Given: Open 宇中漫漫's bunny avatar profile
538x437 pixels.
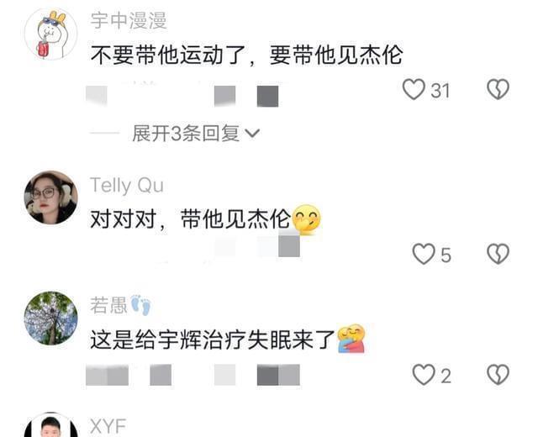Looking at the screenshot, I should point(51,34).
